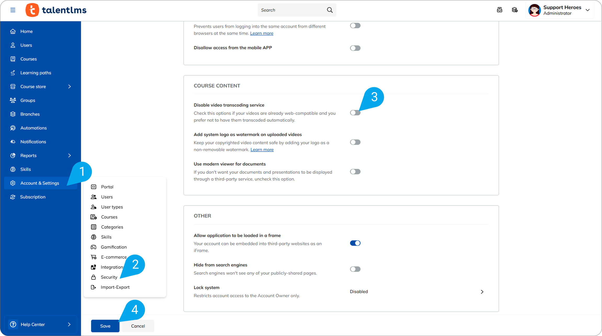The height and width of the screenshot is (336, 602).
Task: Toggle Add system logo watermark switch
Action: coord(355,142)
